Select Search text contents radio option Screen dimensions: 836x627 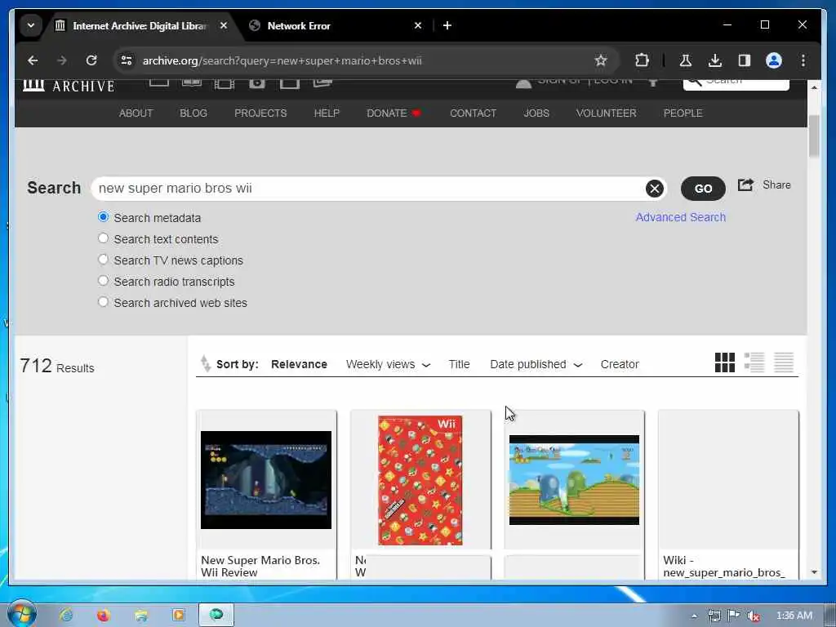click(104, 238)
